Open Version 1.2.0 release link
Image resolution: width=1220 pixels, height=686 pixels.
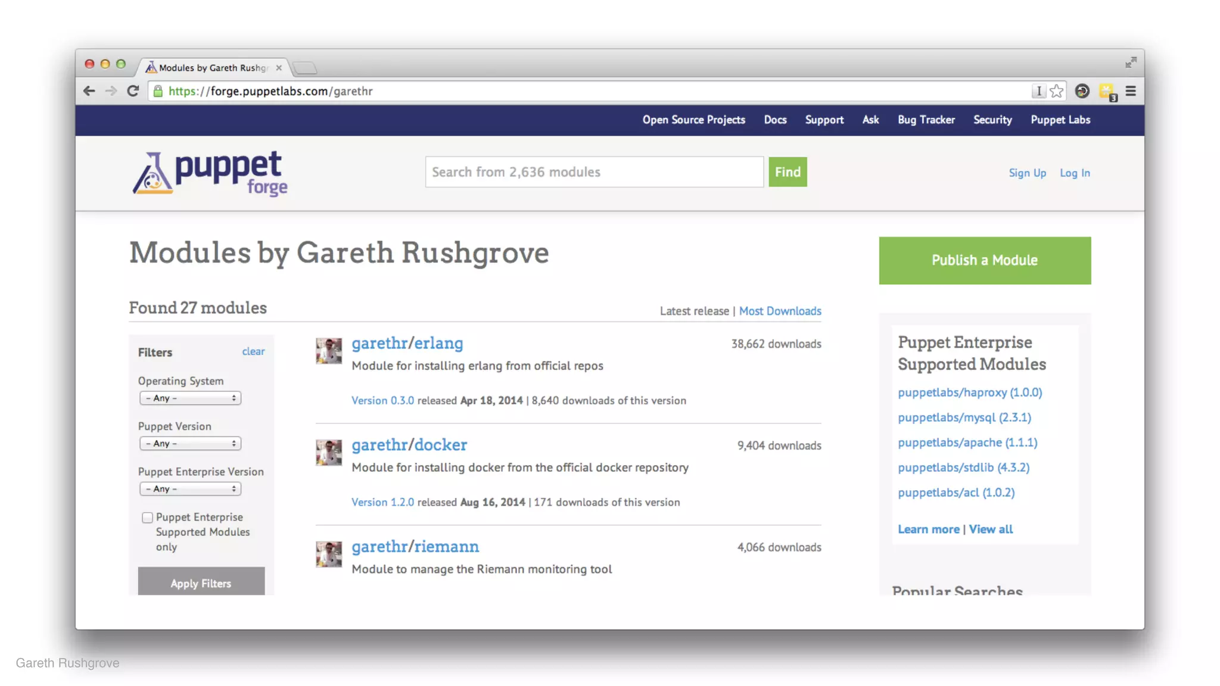click(382, 502)
